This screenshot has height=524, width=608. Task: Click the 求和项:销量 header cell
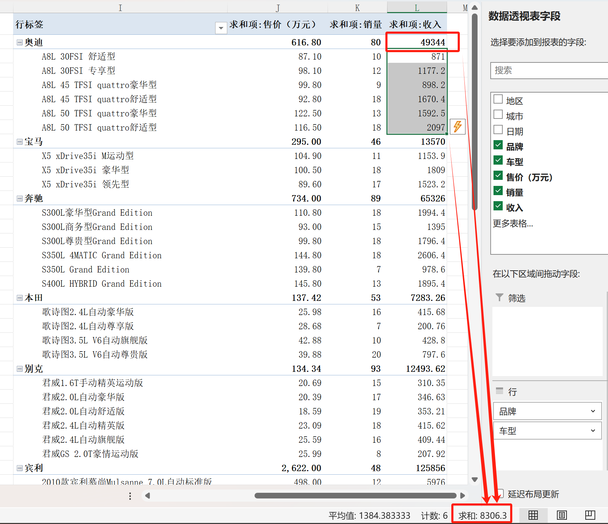(x=357, y=24)
